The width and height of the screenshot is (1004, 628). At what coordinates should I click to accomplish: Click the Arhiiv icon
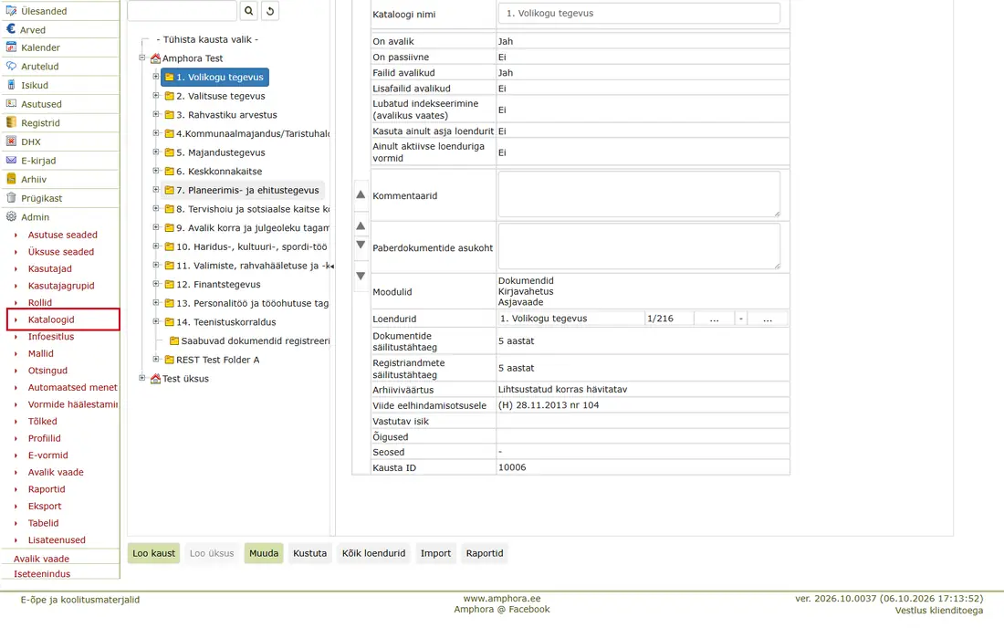coord(11,179)
